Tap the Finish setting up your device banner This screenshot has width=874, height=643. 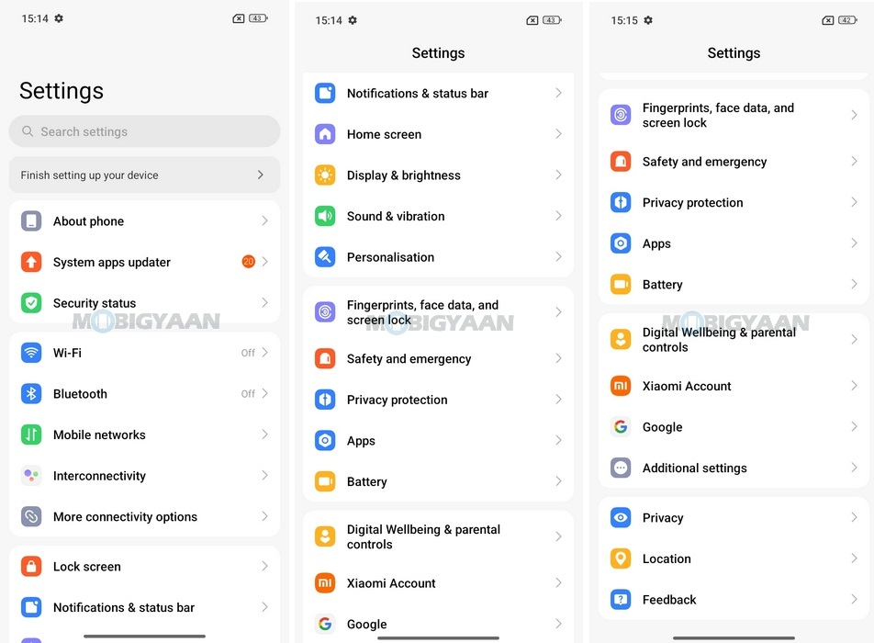click(144, 175)
